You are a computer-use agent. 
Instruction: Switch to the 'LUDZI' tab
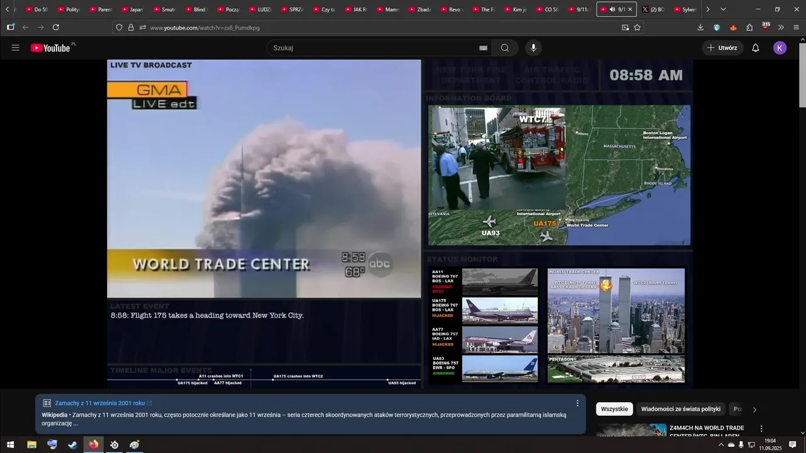[x=261, y=9]
